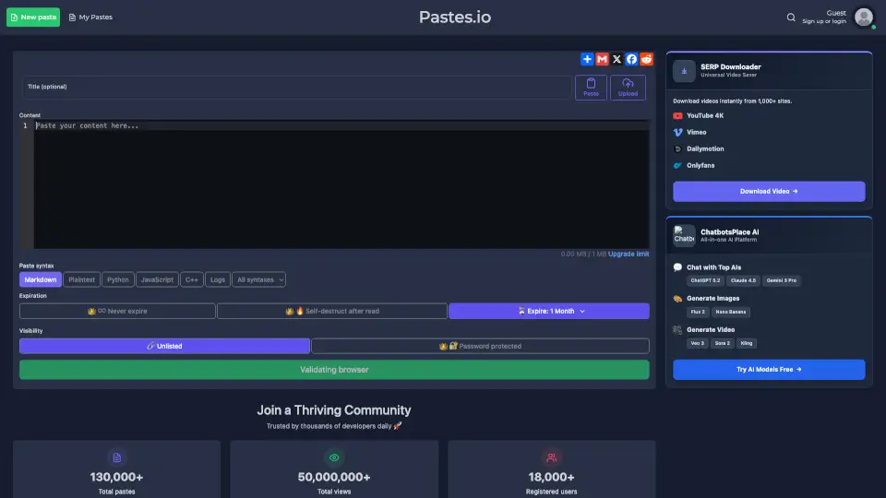Viewport: 886px width, 498px height.
Task: Select Logs syntax
Action: pos(218,279)
